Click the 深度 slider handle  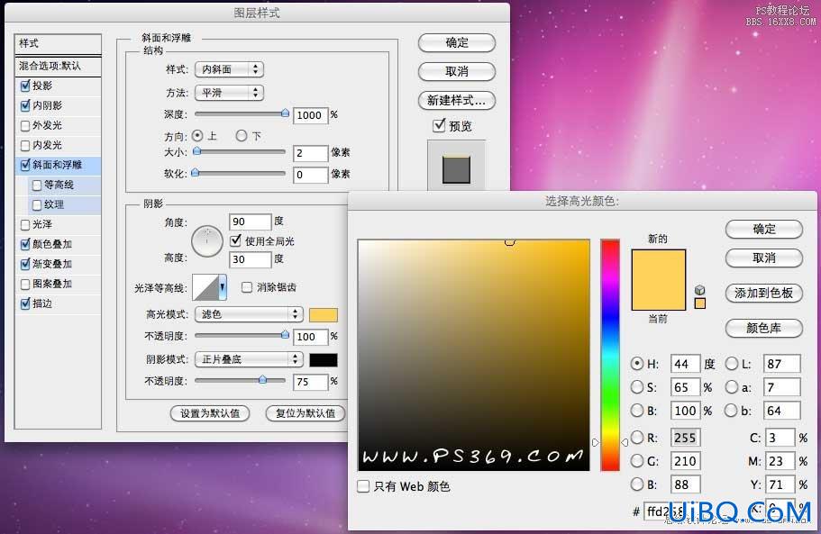[x=285, y=113]
